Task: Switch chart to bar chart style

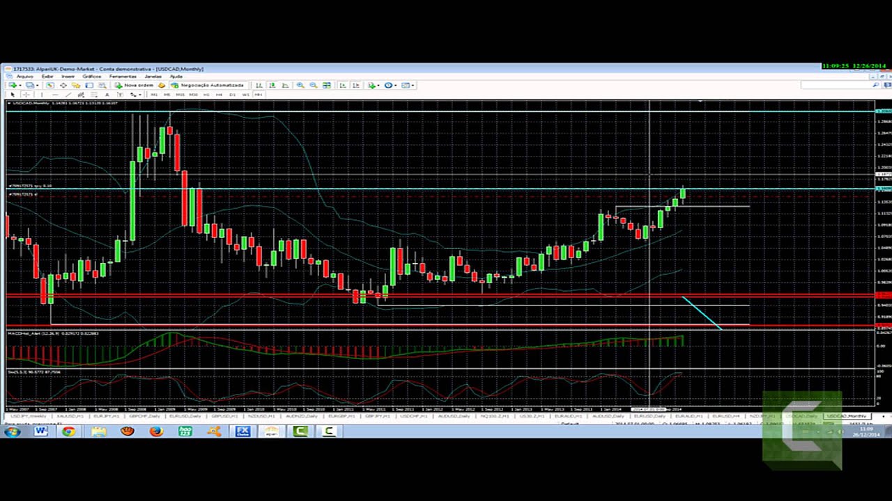Action: (259, 85)
